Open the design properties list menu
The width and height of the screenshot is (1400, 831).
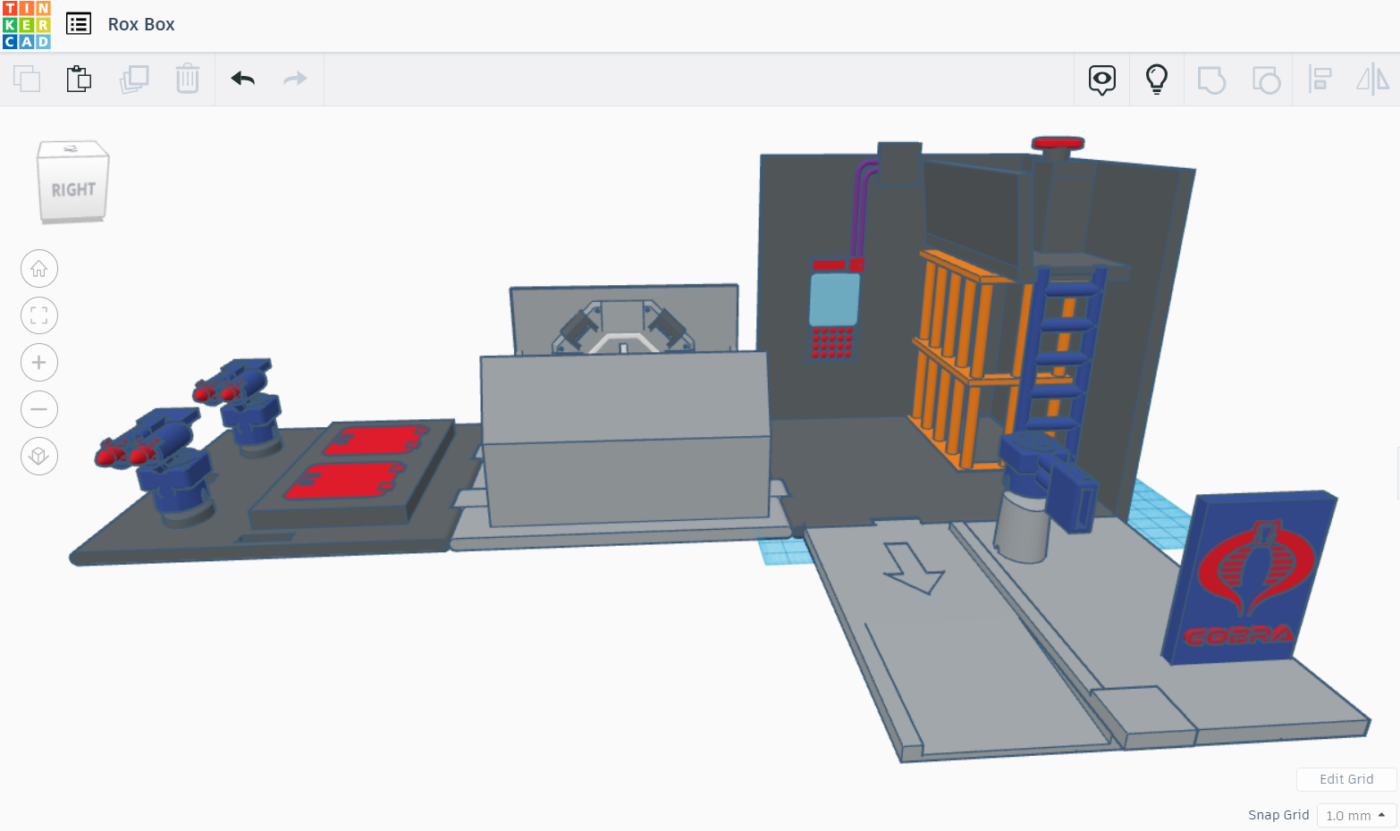coord(79,23)
